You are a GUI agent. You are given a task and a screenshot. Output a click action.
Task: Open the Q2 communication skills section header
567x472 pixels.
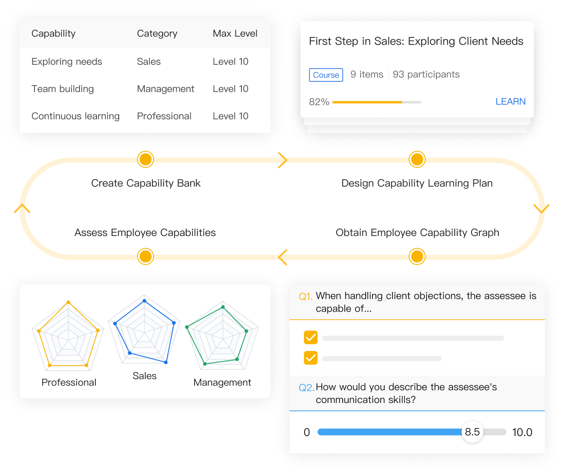[x=417, y=393]
